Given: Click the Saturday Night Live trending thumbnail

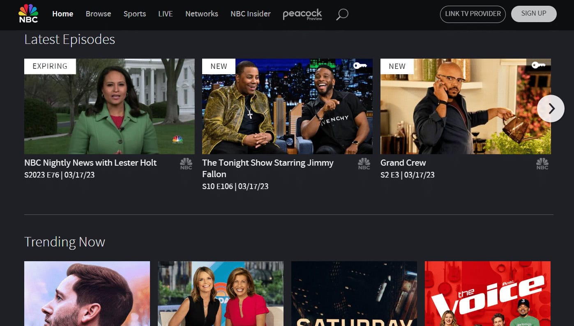Looking at the screenshot, I should coord(354,294).
